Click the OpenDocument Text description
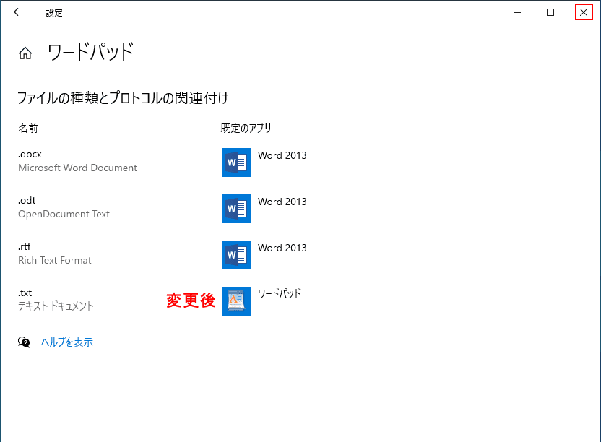 click(64, 214)
